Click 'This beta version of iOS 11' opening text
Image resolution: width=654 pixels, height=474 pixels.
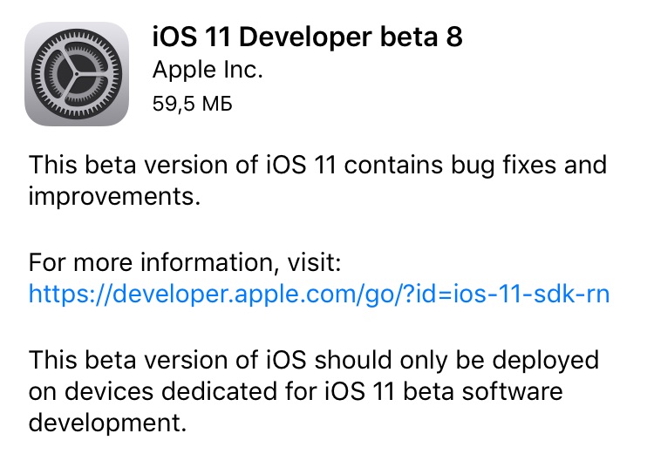point(182,165)
